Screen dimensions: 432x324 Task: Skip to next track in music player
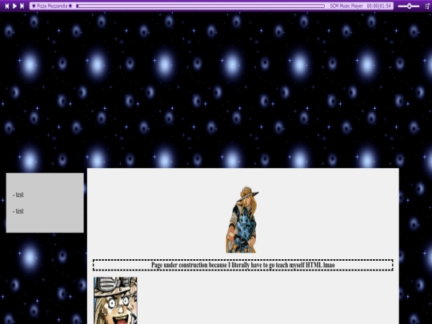(x=22, y=6)
